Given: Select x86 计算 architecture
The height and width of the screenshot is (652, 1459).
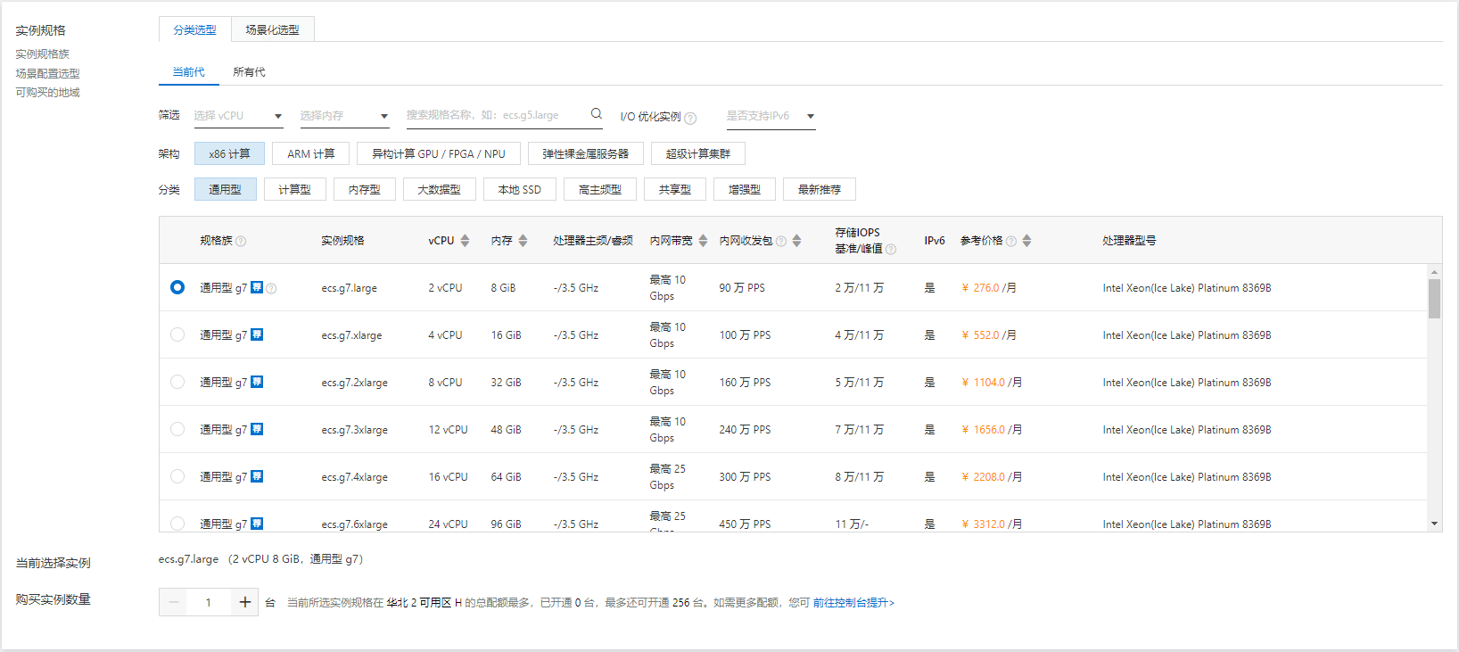Looking at the screenshot, I should click(x=229, y=153).
